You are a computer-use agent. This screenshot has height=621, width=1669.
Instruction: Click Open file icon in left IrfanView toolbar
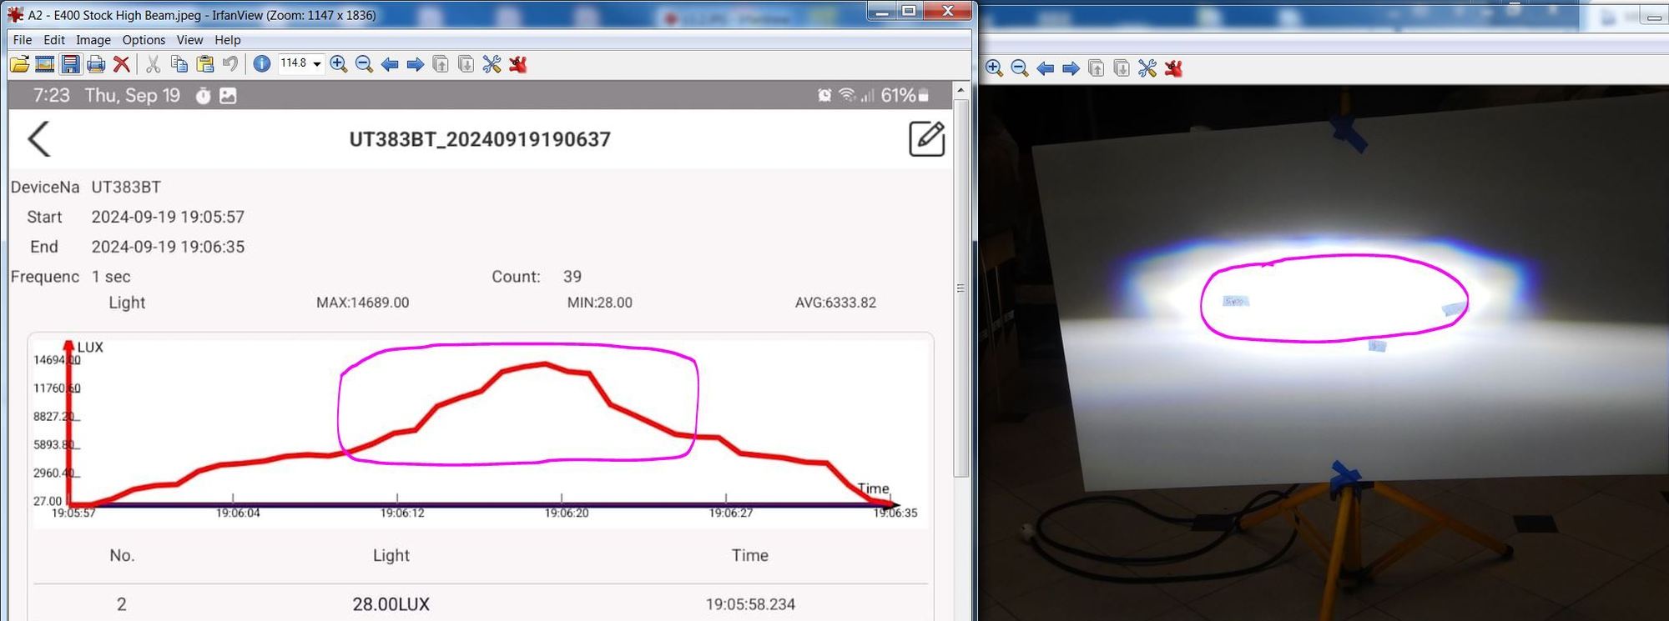coord(19,64)
